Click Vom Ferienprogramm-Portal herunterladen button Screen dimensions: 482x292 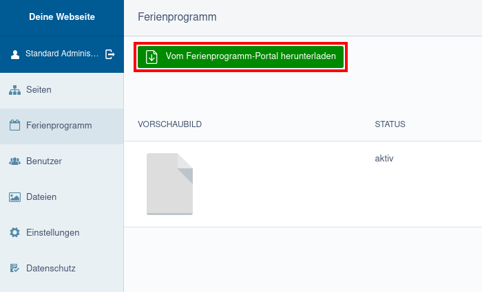pos(240,57)
